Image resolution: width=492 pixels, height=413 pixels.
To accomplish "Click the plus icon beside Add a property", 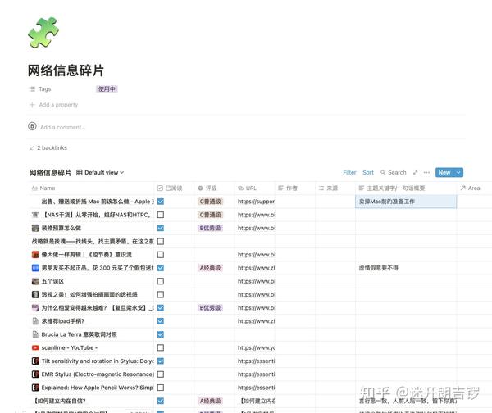I will [32, 105].
